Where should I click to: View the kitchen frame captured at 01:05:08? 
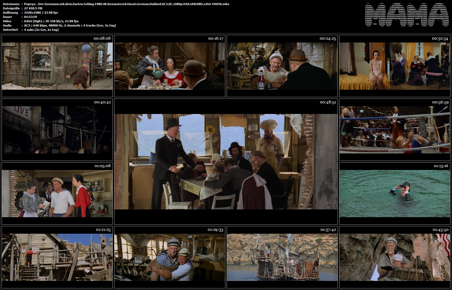coord(57,193)
